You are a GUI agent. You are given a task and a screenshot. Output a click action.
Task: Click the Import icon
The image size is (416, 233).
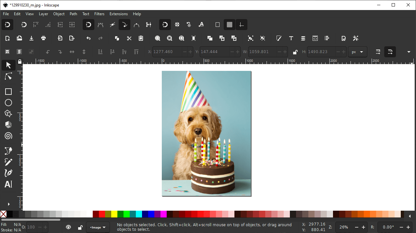(60, 38)
